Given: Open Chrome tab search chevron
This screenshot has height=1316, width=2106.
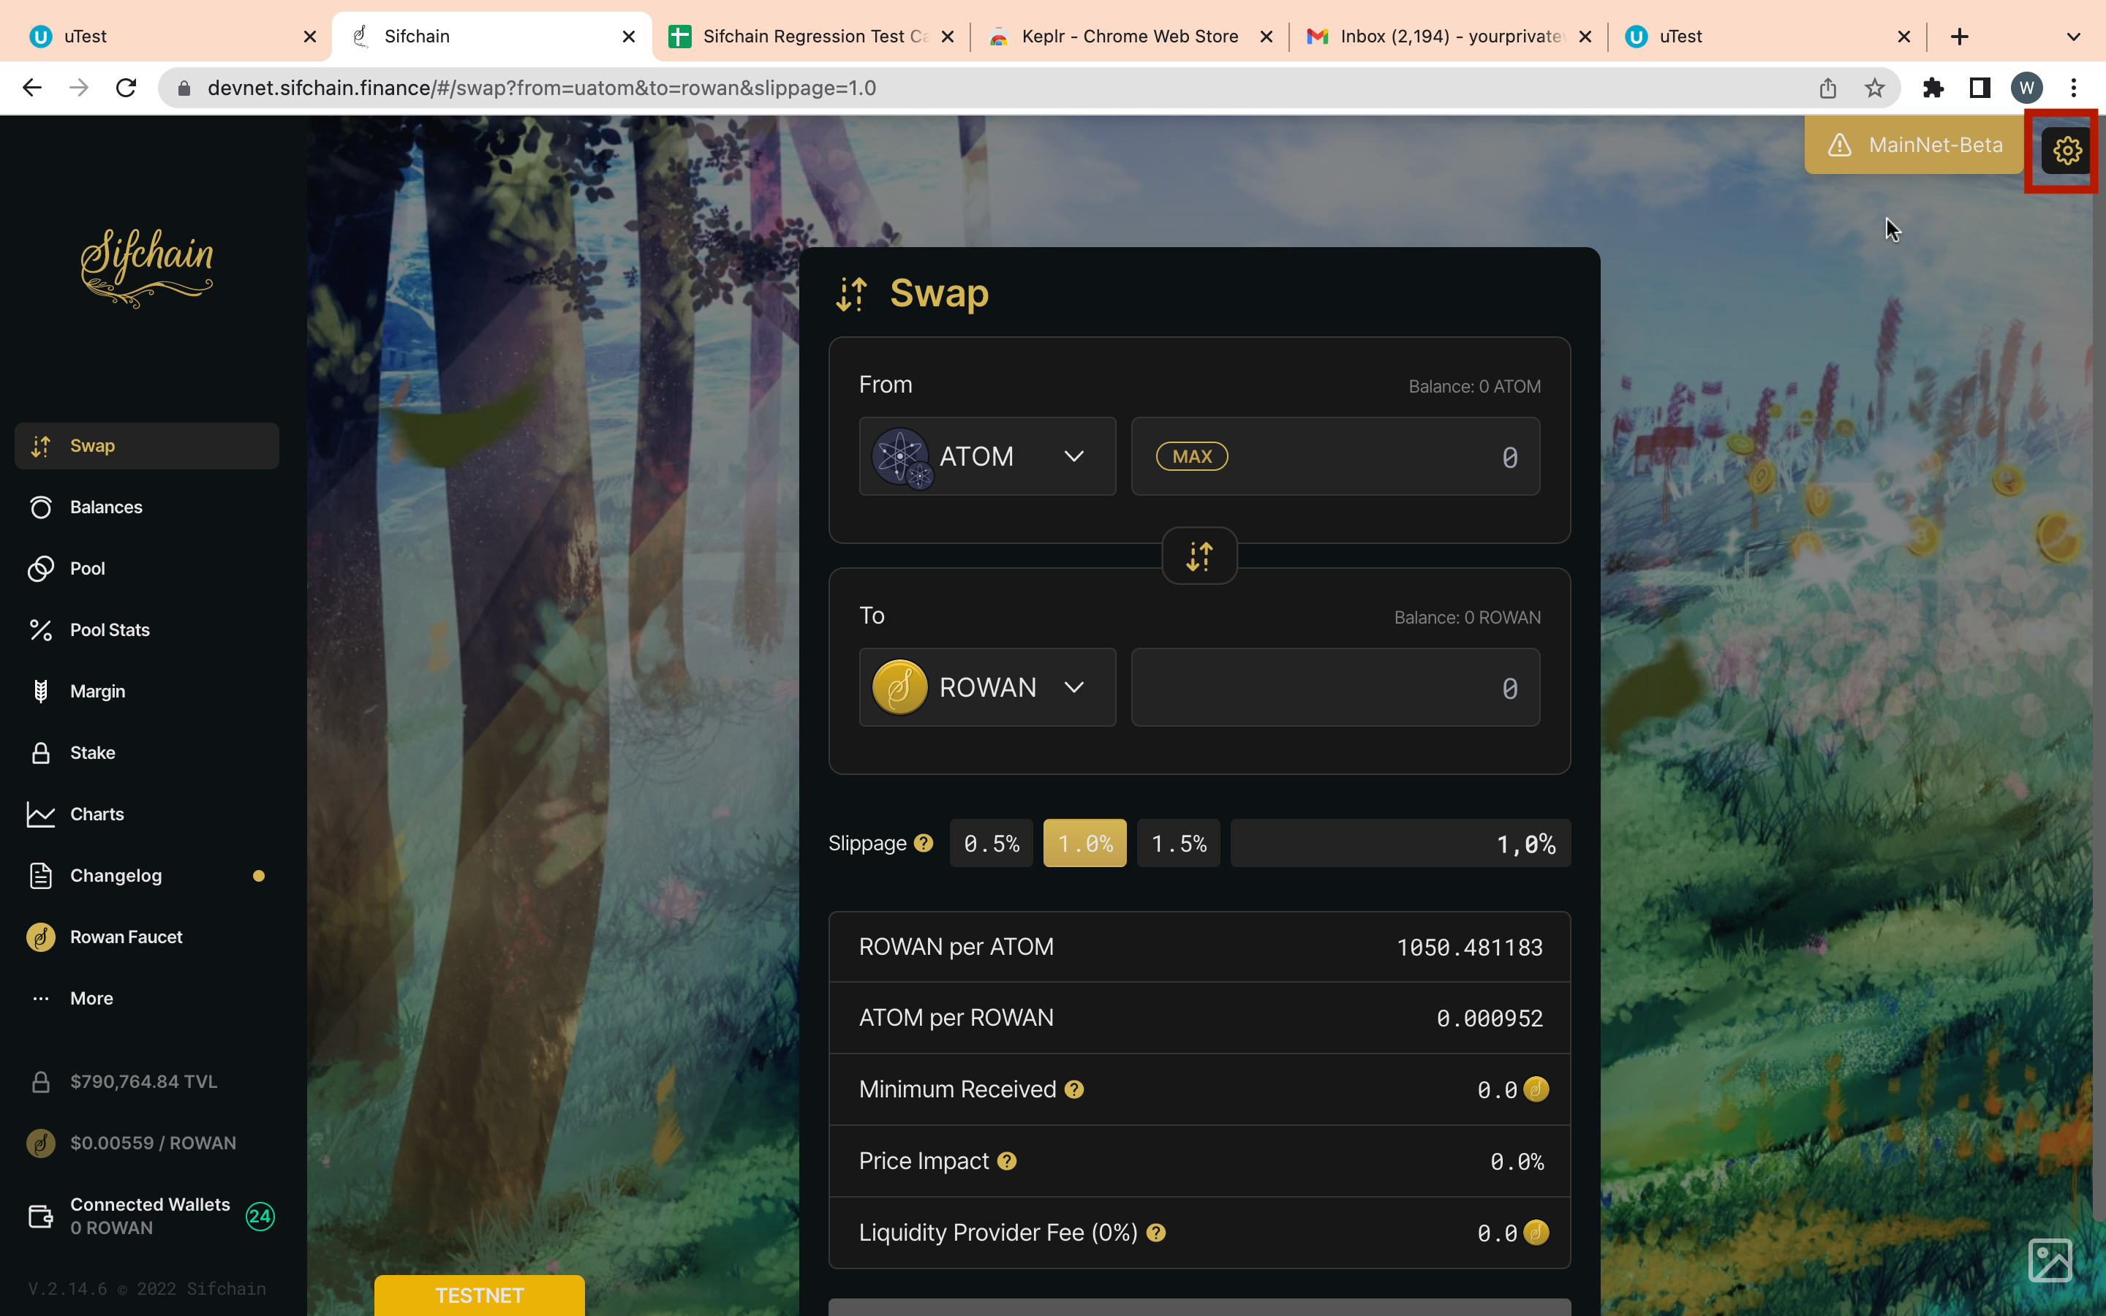Looking at the screenshot, I should 2074,37.
